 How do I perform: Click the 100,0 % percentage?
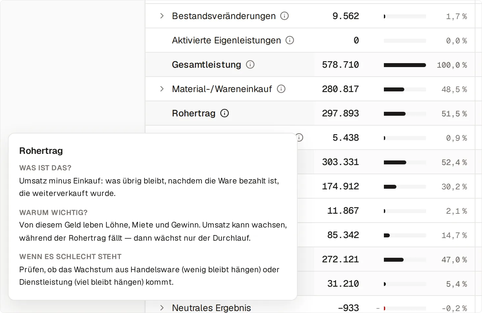(452, 65)
